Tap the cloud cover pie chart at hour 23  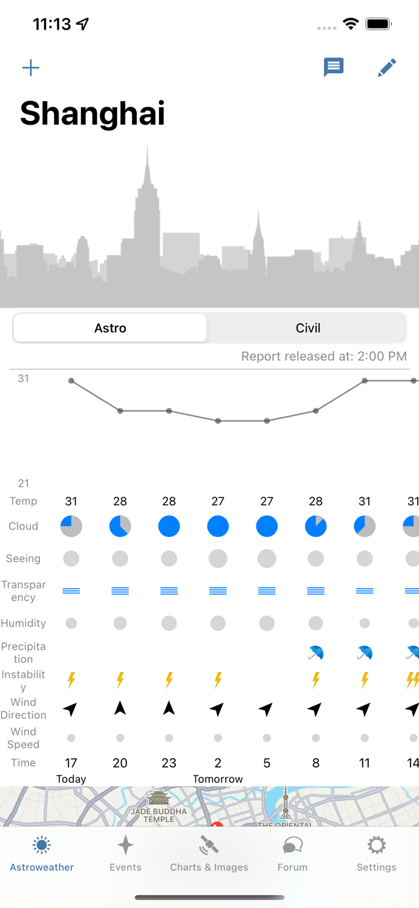click(169, 526)
